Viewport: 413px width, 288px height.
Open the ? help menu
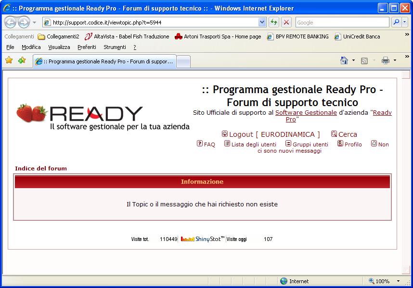point(135,47)
